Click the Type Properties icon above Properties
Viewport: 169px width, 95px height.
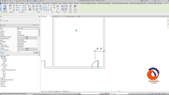click(x=5, y=6)
